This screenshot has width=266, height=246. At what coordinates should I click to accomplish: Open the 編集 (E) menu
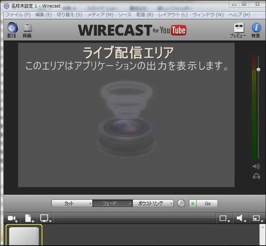click(43, 15)
